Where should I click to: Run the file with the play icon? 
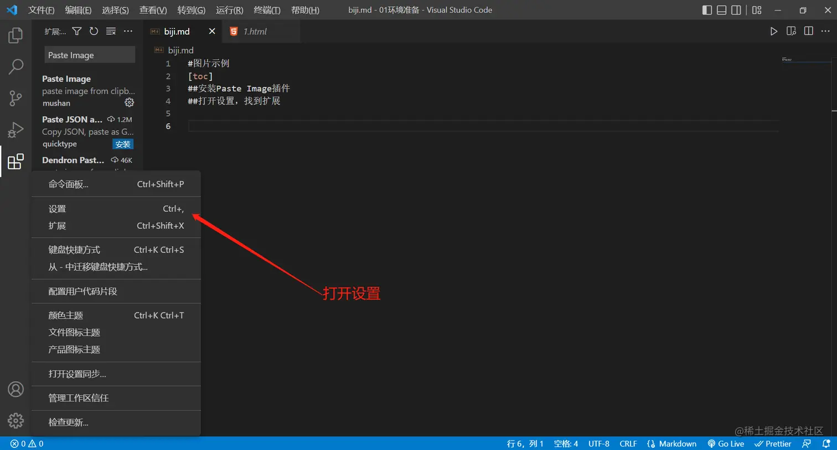coord(774,32)
